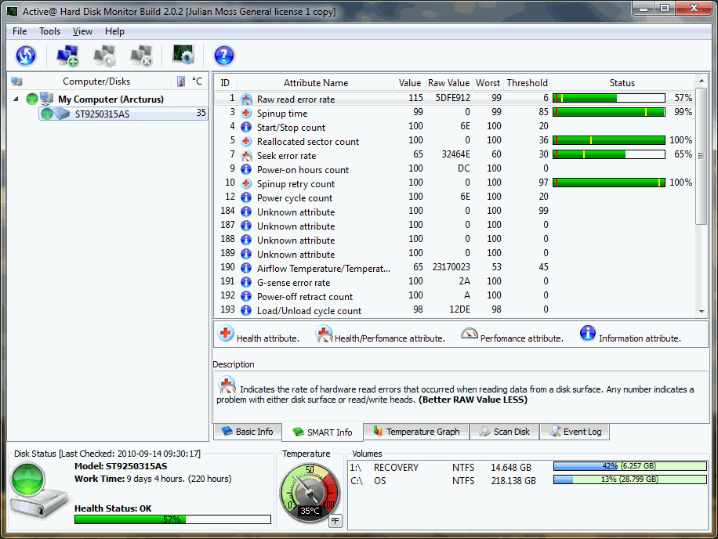The image size is (718, 539).
Task: Open the File menu
Action: point(20,31)
